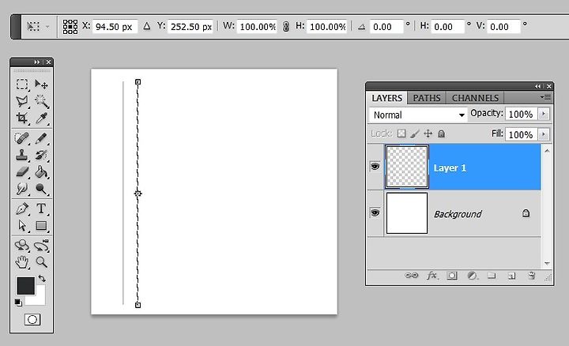Select the Move tool
The image size is (569, 346).
tap(41, 85)
